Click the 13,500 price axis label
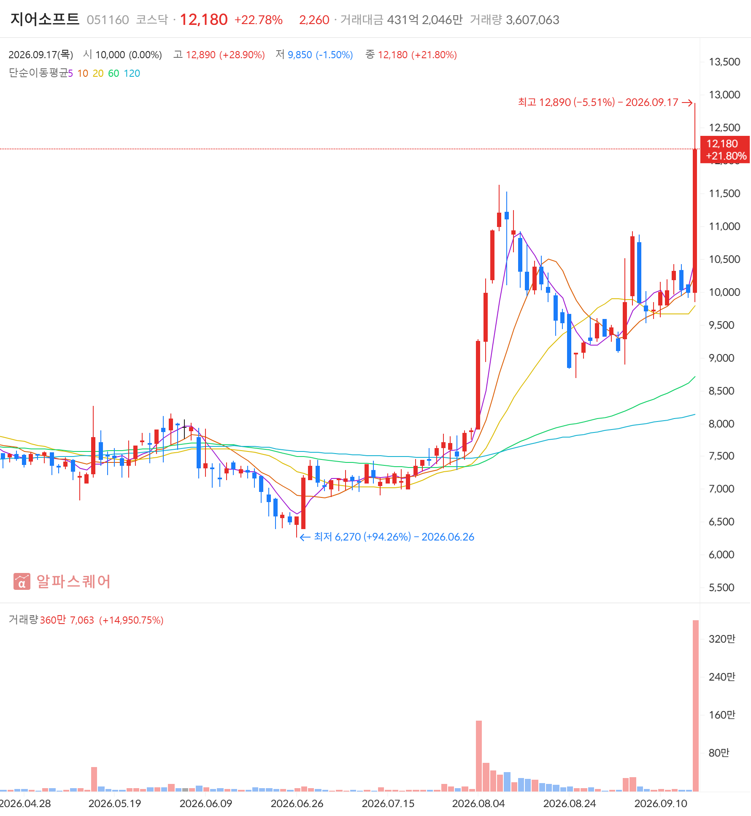 [x=724, y=62]
